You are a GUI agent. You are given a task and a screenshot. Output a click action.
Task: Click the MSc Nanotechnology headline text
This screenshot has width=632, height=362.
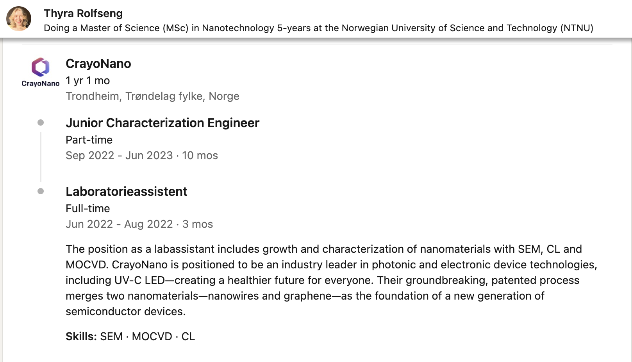point(318,28)
